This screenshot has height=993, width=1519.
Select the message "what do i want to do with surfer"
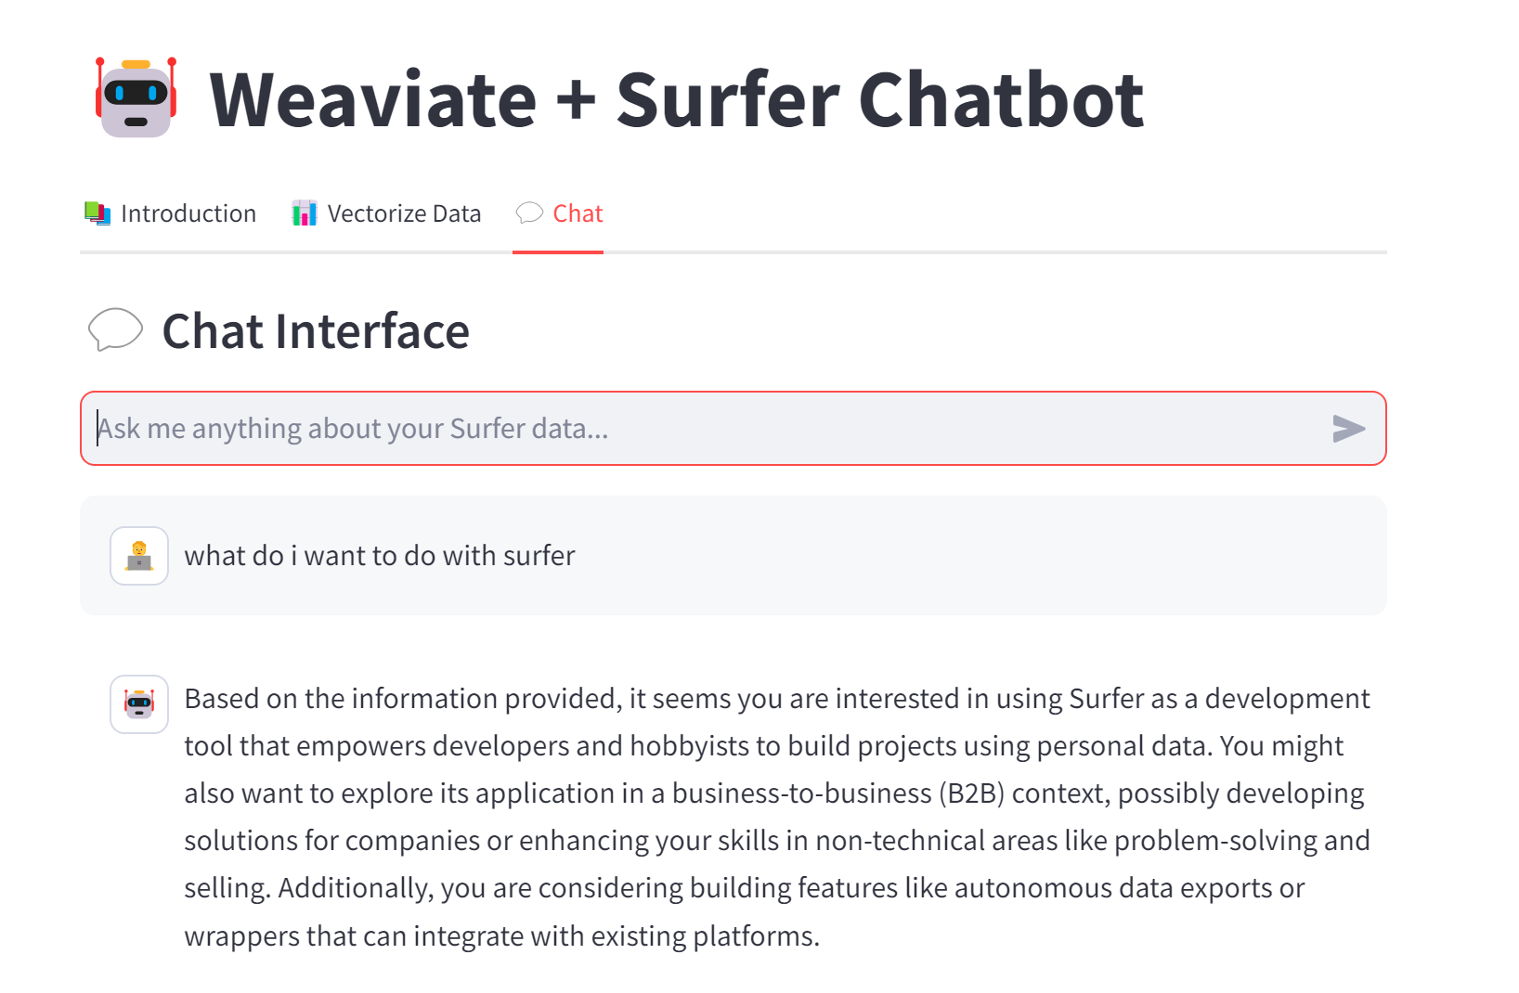(380, 556)
